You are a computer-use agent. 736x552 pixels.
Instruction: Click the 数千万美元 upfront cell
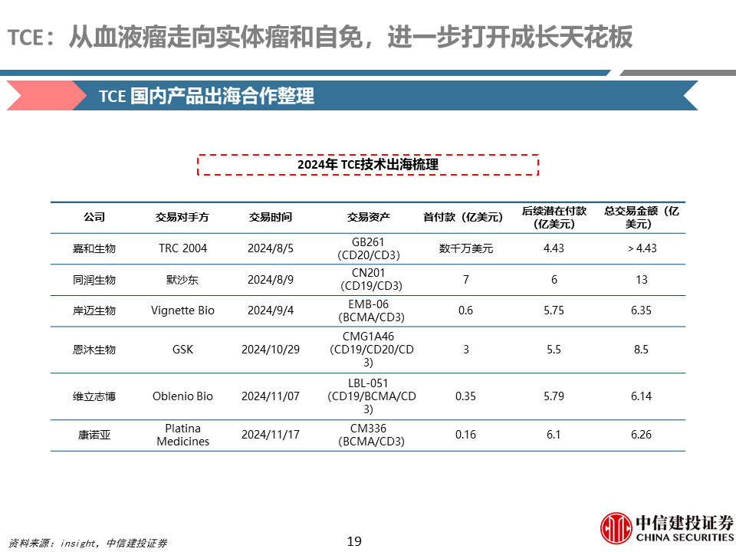pyautogui.click(x=466, y=248)
